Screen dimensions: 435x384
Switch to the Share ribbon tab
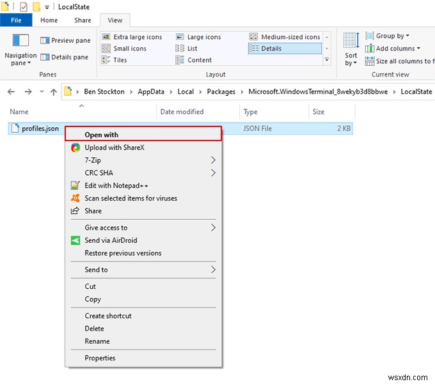tap(83, 20)
